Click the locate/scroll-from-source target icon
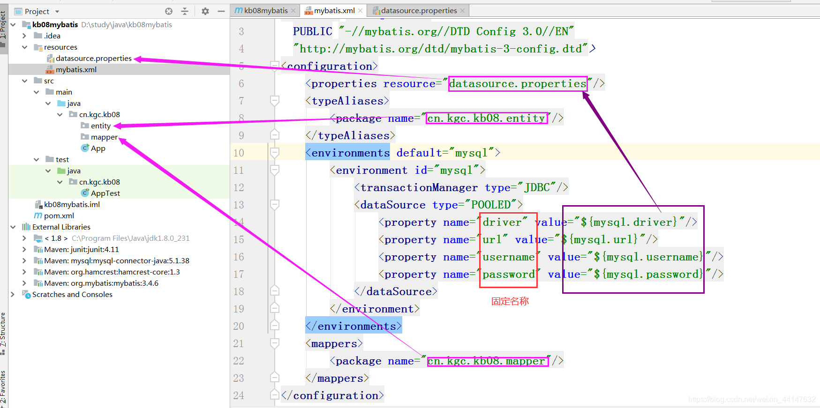 pos(169,11)
